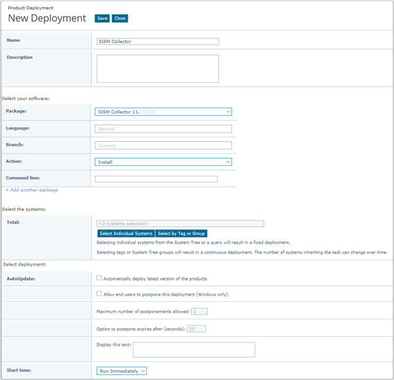Click the Maximum number of postponements field
This screenshot has width=394, height=380.
click(199, 311)
